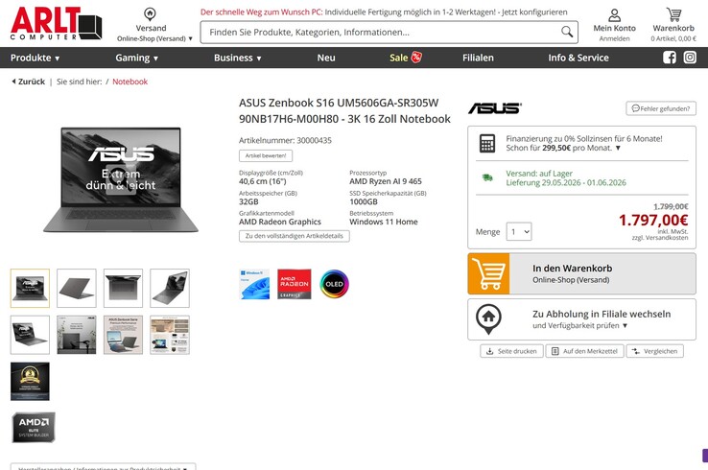This screenshot has width=708, height=470.
Task: Open Mein Konto user icon
Action: point(614,15)
